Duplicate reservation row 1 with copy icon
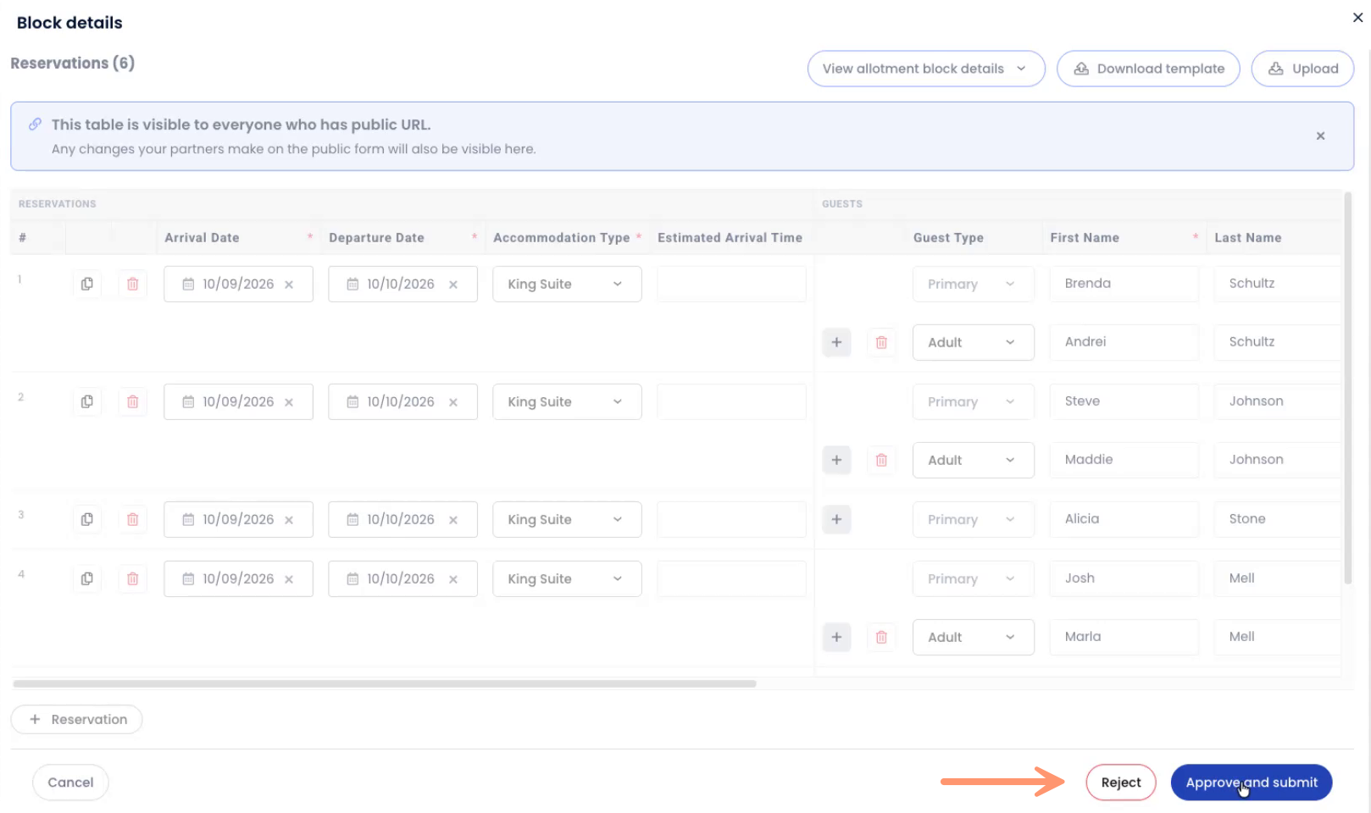 coord(86,284)
